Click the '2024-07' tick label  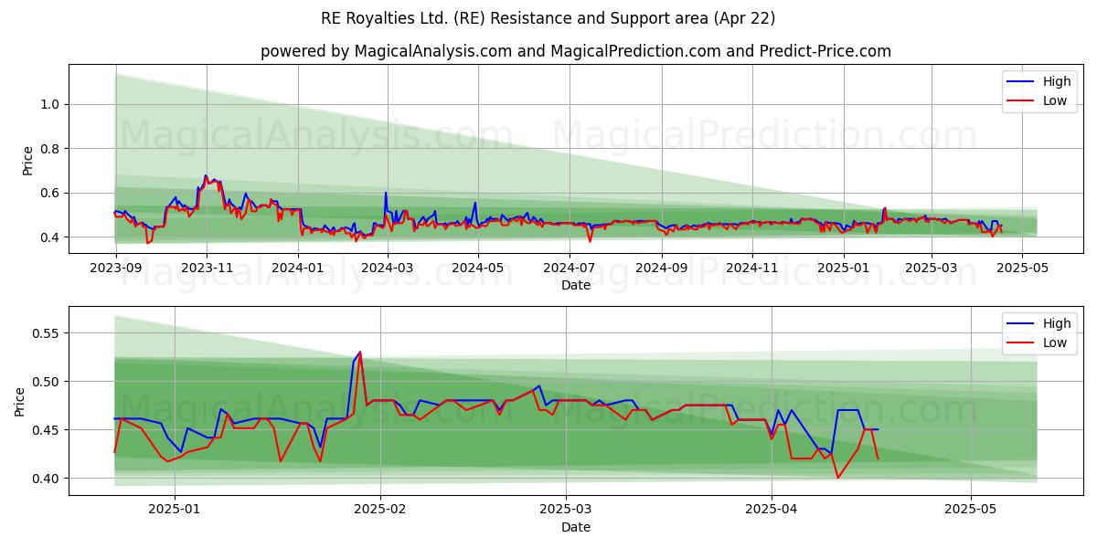pos(570,268)
